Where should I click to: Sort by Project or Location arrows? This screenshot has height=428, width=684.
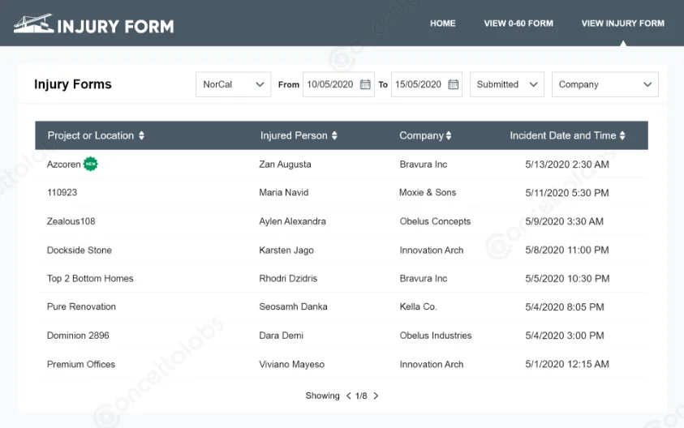click(142, 136)
